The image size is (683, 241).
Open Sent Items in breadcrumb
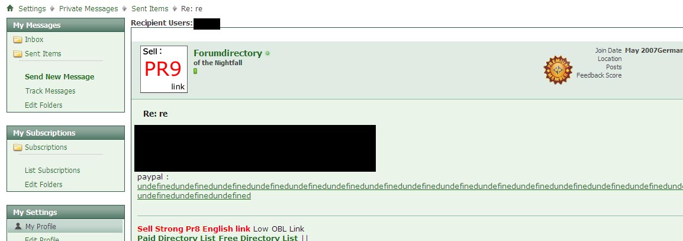point(150,9)
